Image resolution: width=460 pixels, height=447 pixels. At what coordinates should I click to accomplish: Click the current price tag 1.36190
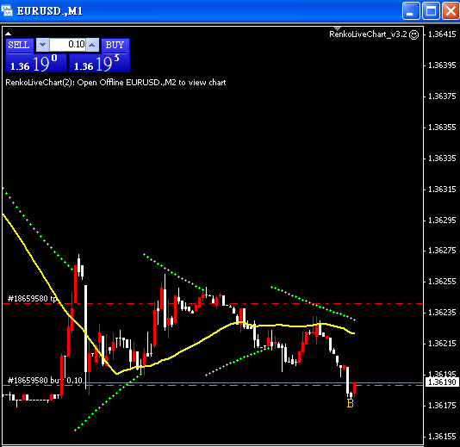(442, 382)
